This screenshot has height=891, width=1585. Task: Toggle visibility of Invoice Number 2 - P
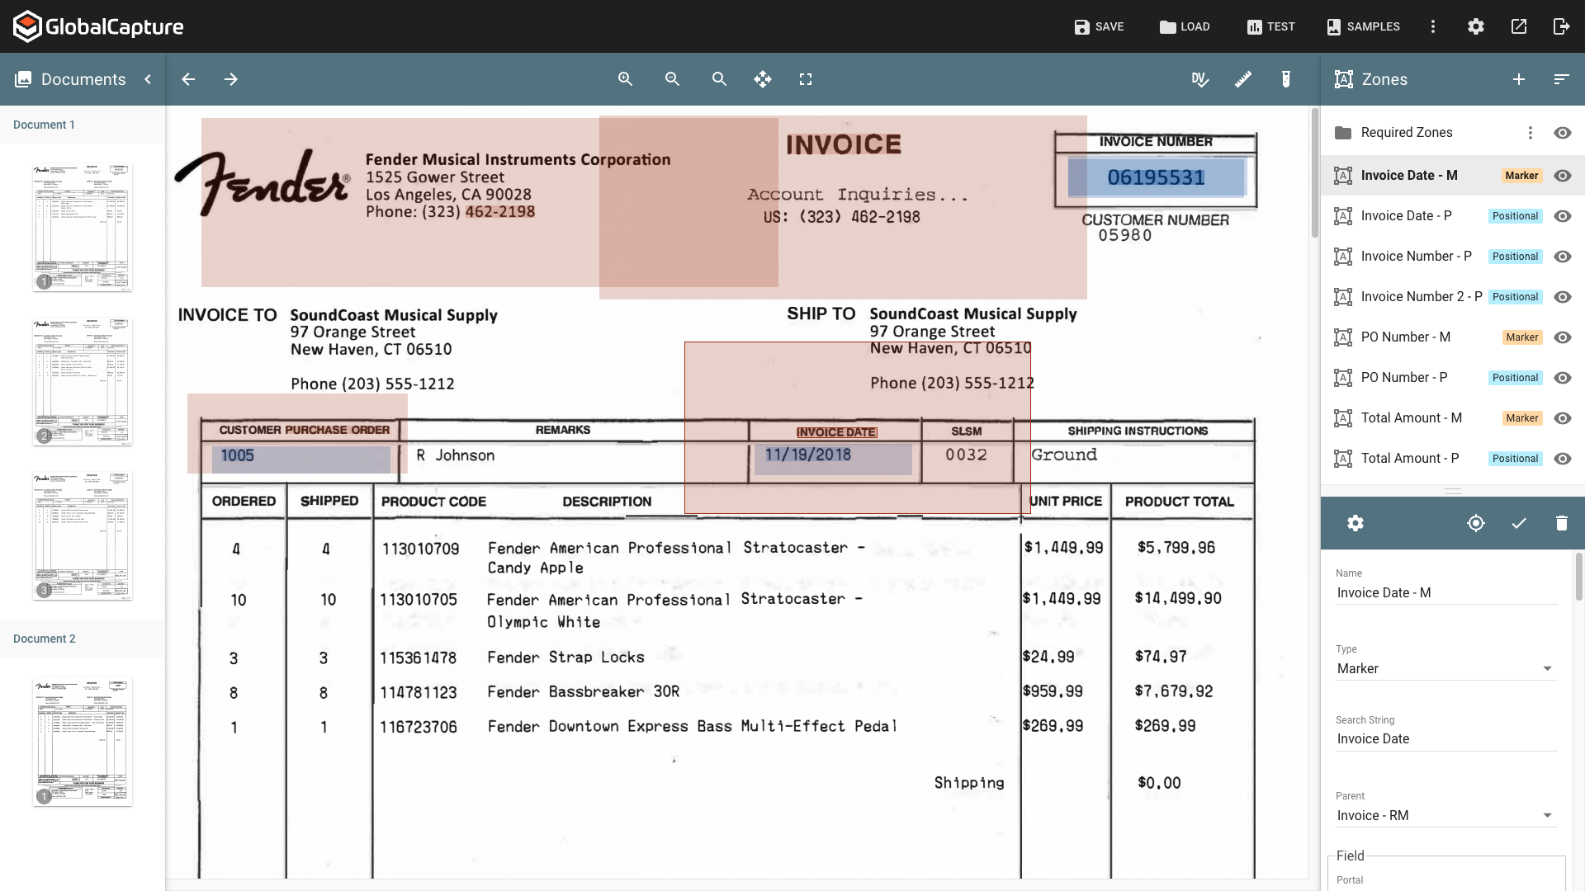1563,297
